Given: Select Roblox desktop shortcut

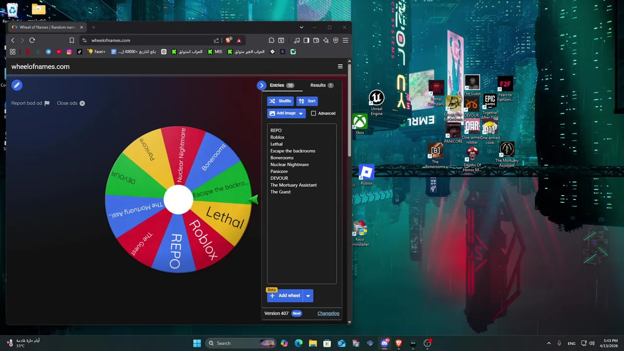Looking at the screenshot, I should [x=366, y=175].
